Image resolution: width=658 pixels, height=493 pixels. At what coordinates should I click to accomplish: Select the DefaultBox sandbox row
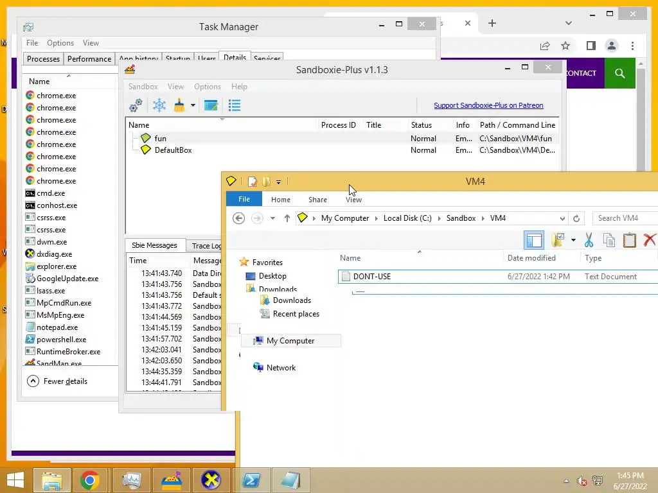342,150
